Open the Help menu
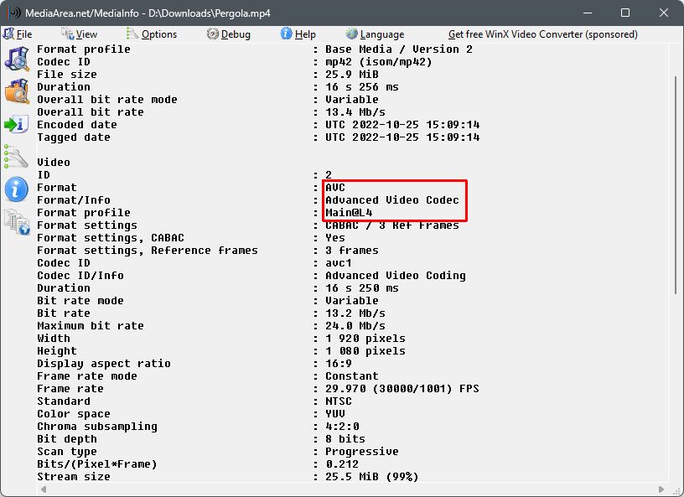The image size is (684, 497). [298, 34]
